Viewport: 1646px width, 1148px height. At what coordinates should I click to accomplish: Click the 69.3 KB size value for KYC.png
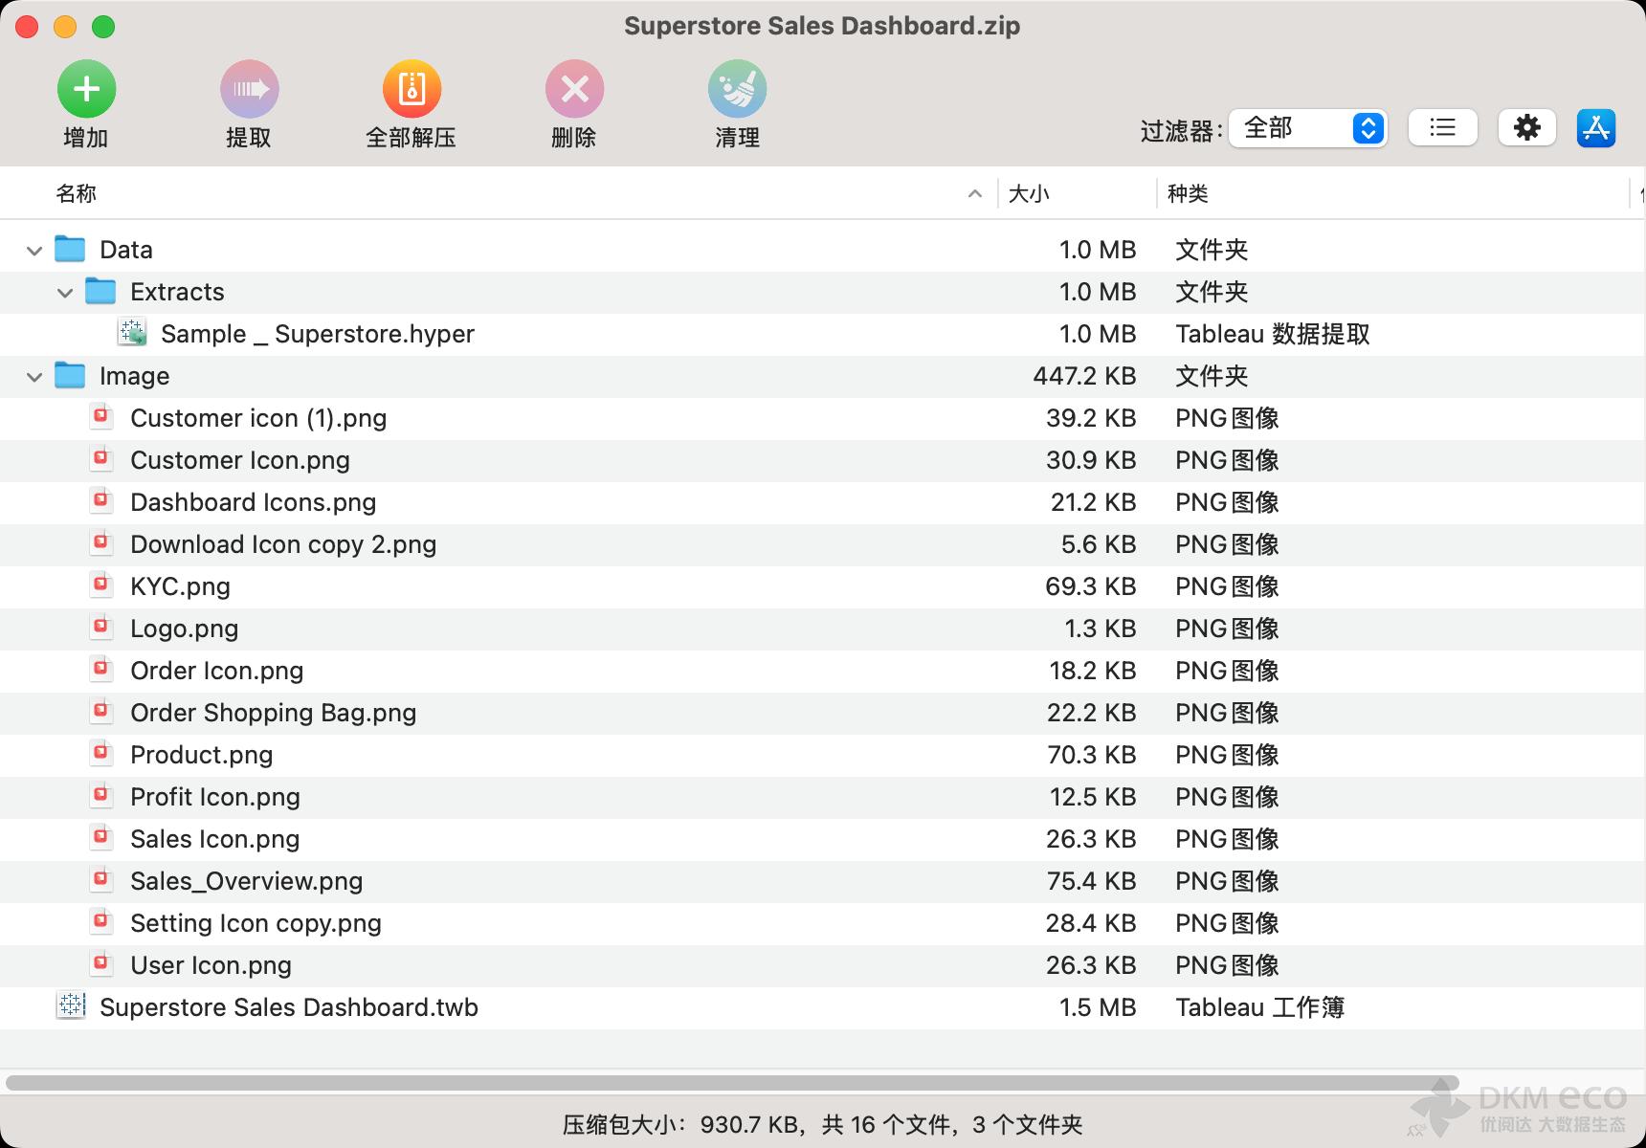1091,586
